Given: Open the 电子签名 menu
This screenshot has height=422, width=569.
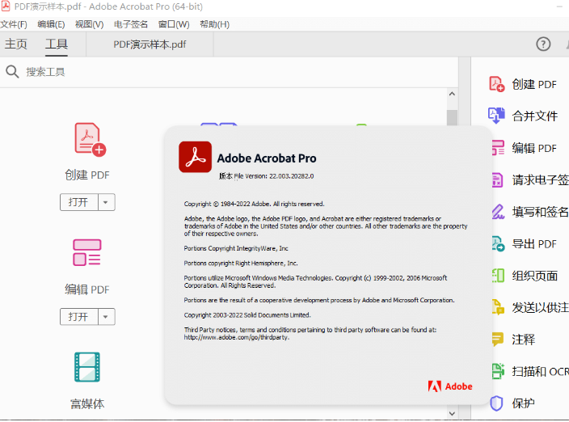Looking at the screenshot, I should point(131,24).
